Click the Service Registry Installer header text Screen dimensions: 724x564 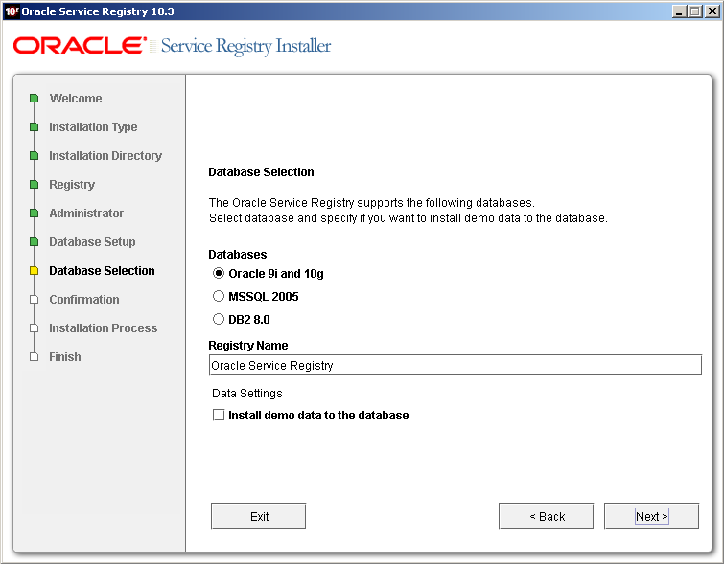(246, 46)
